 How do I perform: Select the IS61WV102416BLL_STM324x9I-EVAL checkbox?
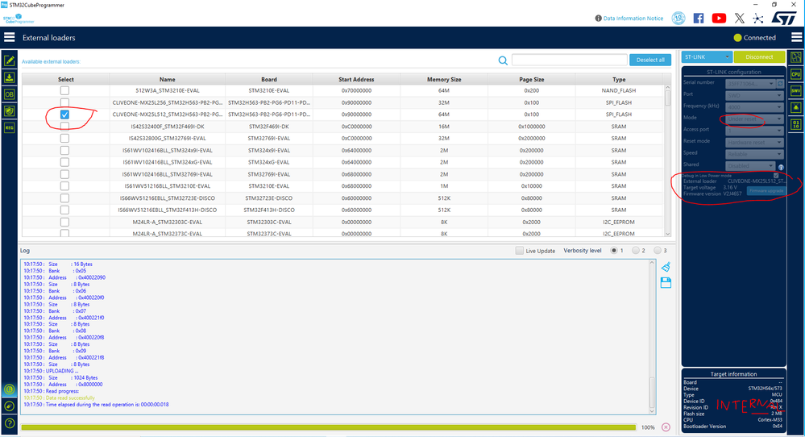coord(64,151)
